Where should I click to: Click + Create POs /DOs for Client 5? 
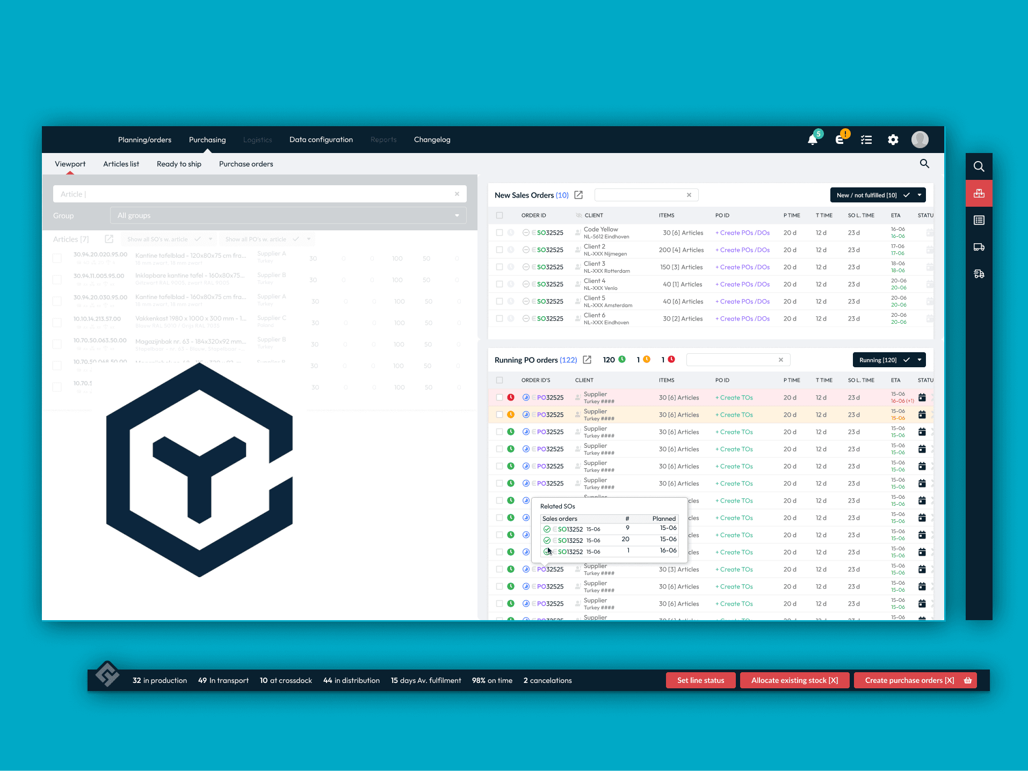(x=743, y=301)
